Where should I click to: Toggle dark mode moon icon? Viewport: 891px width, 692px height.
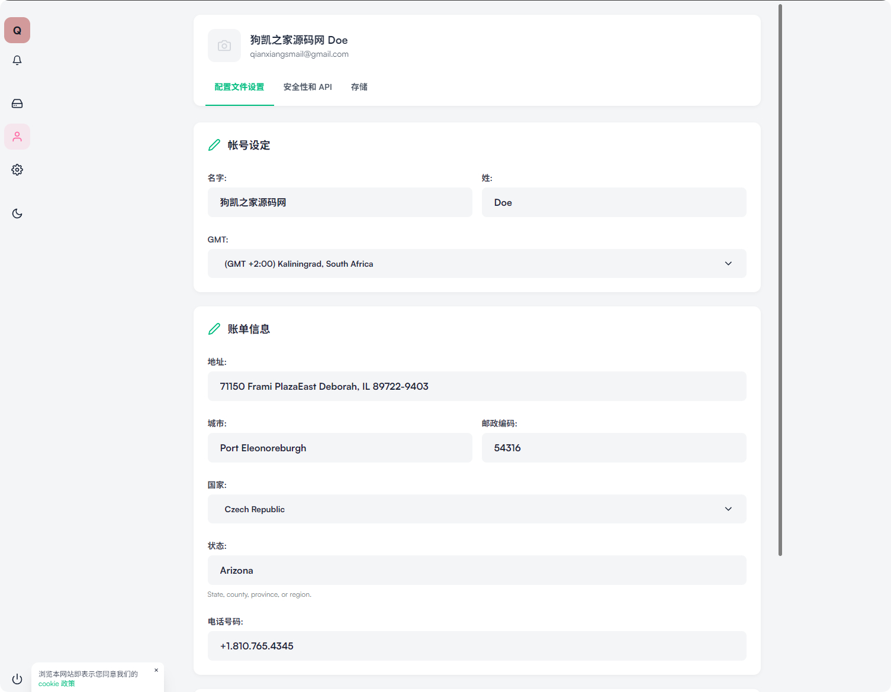click(17, 214)
